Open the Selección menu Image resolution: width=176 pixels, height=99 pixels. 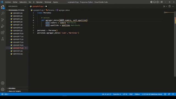click(x=23, y=2)
